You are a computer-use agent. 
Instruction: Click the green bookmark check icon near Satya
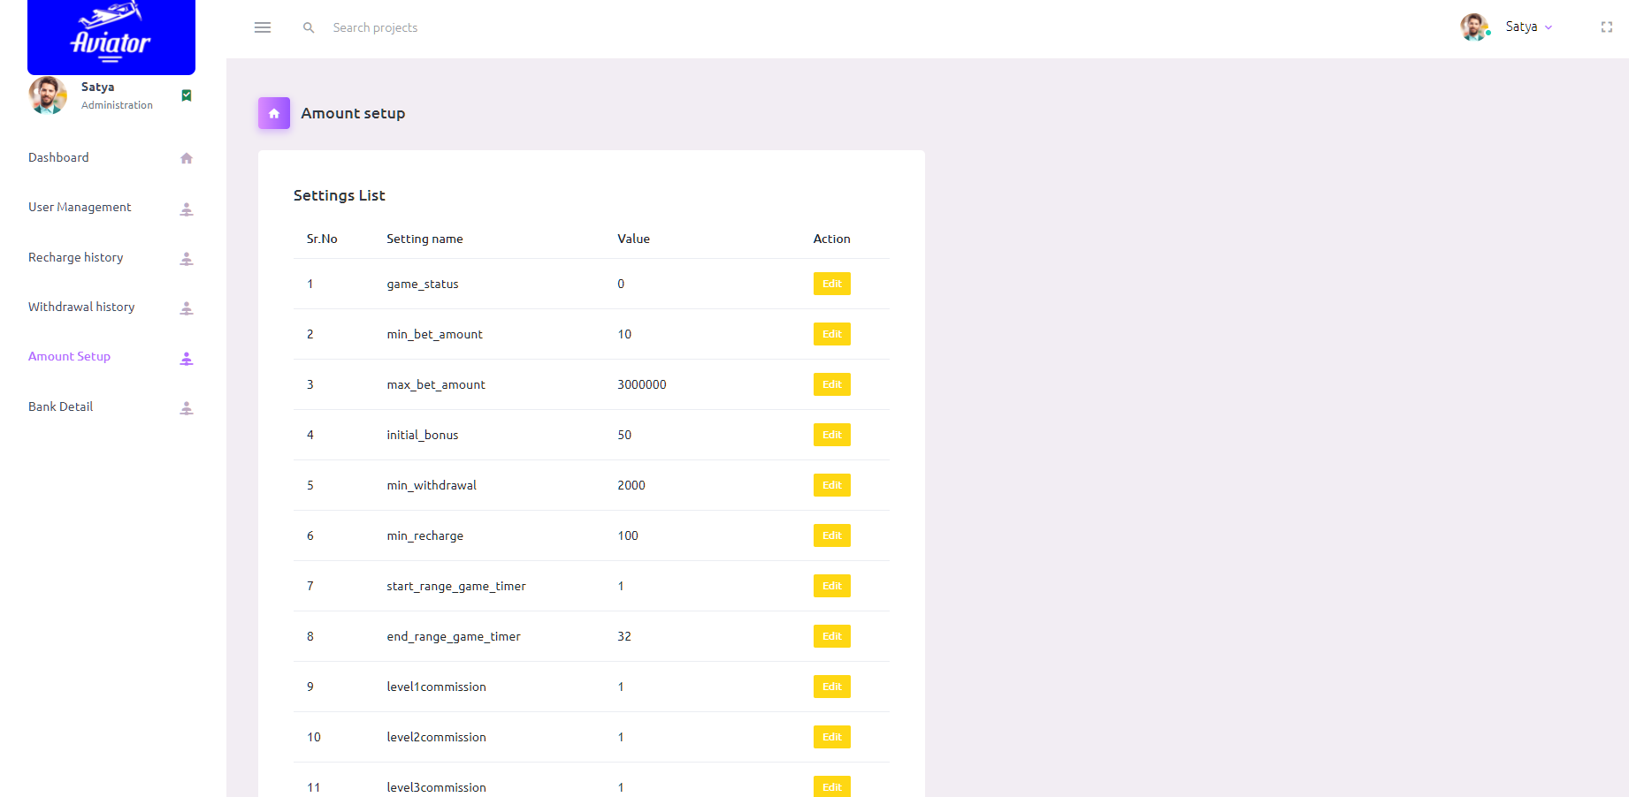(187, 95)
